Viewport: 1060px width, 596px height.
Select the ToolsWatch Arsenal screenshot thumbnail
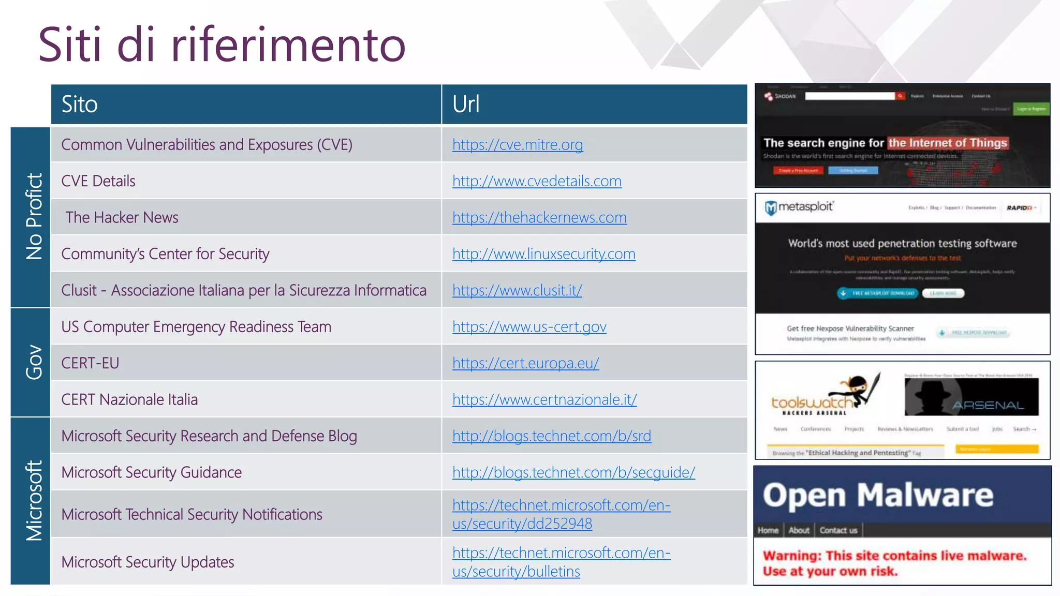pos(902,410)
